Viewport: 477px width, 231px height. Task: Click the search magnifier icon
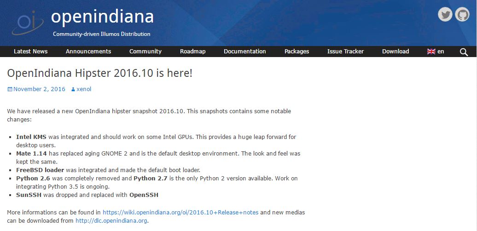[464, 52]
